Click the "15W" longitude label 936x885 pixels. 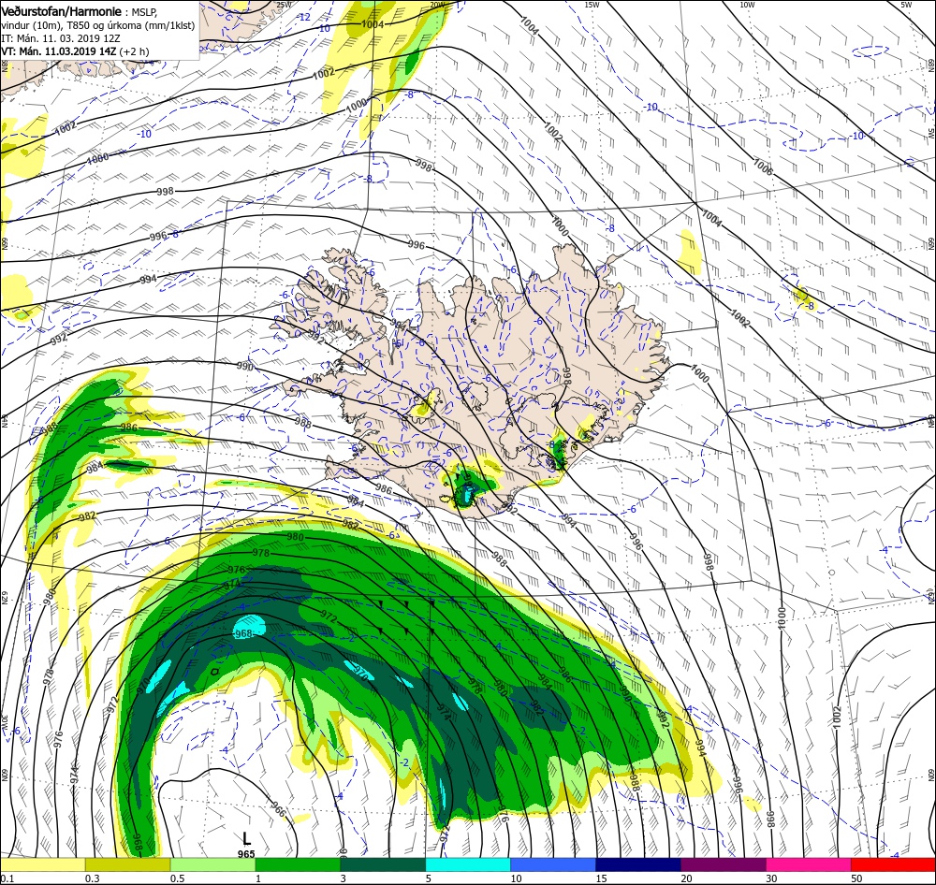pyautogui.click(x=592, y=4)
